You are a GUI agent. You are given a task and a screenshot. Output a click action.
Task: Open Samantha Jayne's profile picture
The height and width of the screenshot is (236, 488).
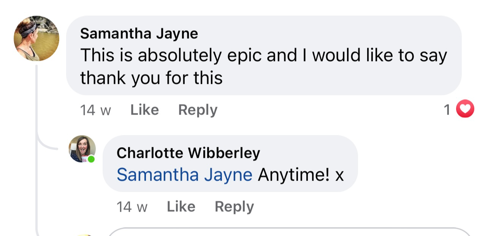[x=36, y=38]
